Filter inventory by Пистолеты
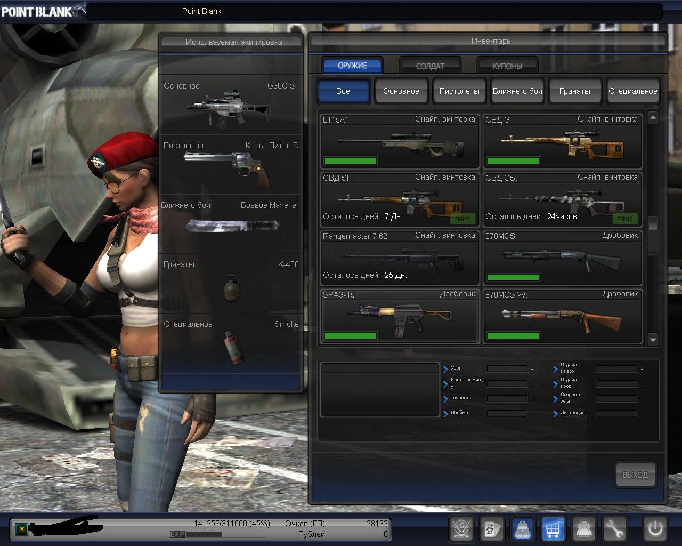This screenshot has width=682, height=546. click(459, 91)
